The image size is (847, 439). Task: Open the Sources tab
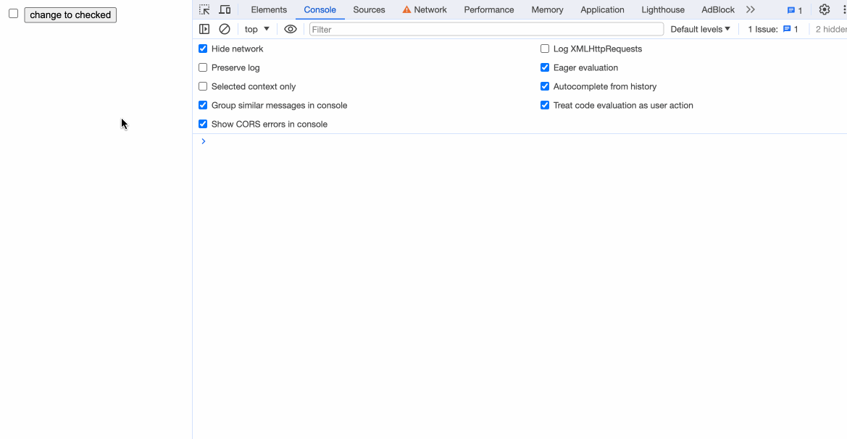coord(369,9)
